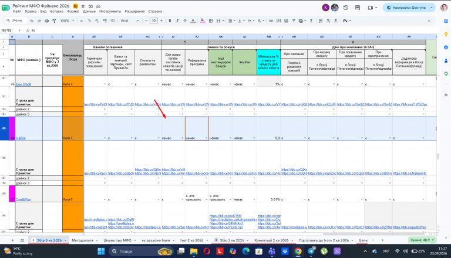The width and height of the screenshot is (451, 258).
Task: Open File Explorer from the taskbar
Action: pos(194,251)
